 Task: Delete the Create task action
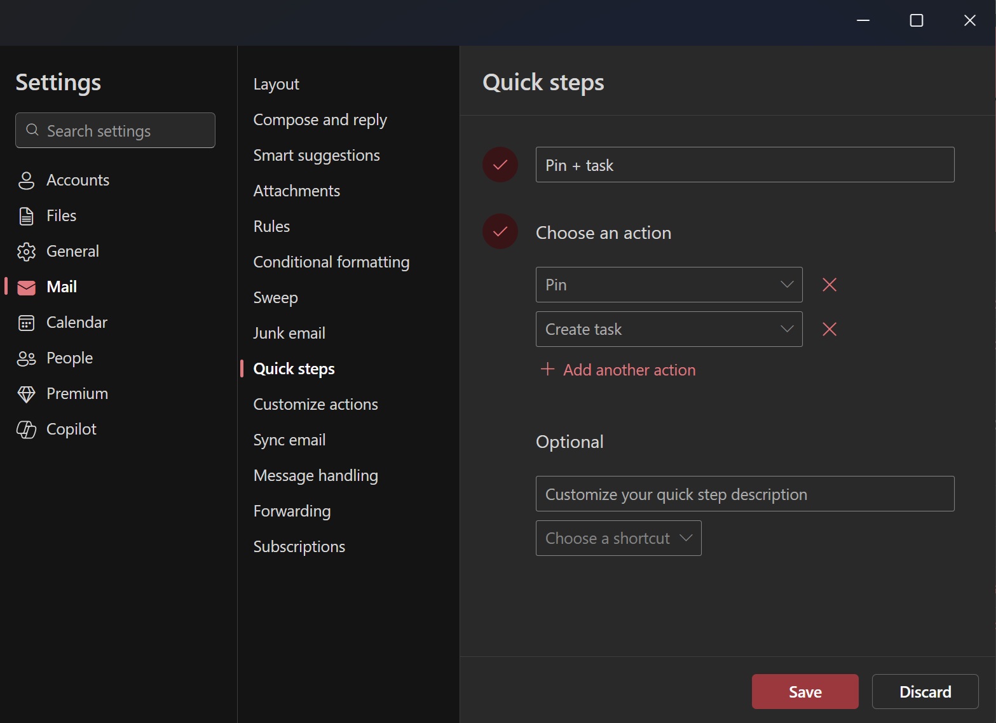[x=829, y=329]
